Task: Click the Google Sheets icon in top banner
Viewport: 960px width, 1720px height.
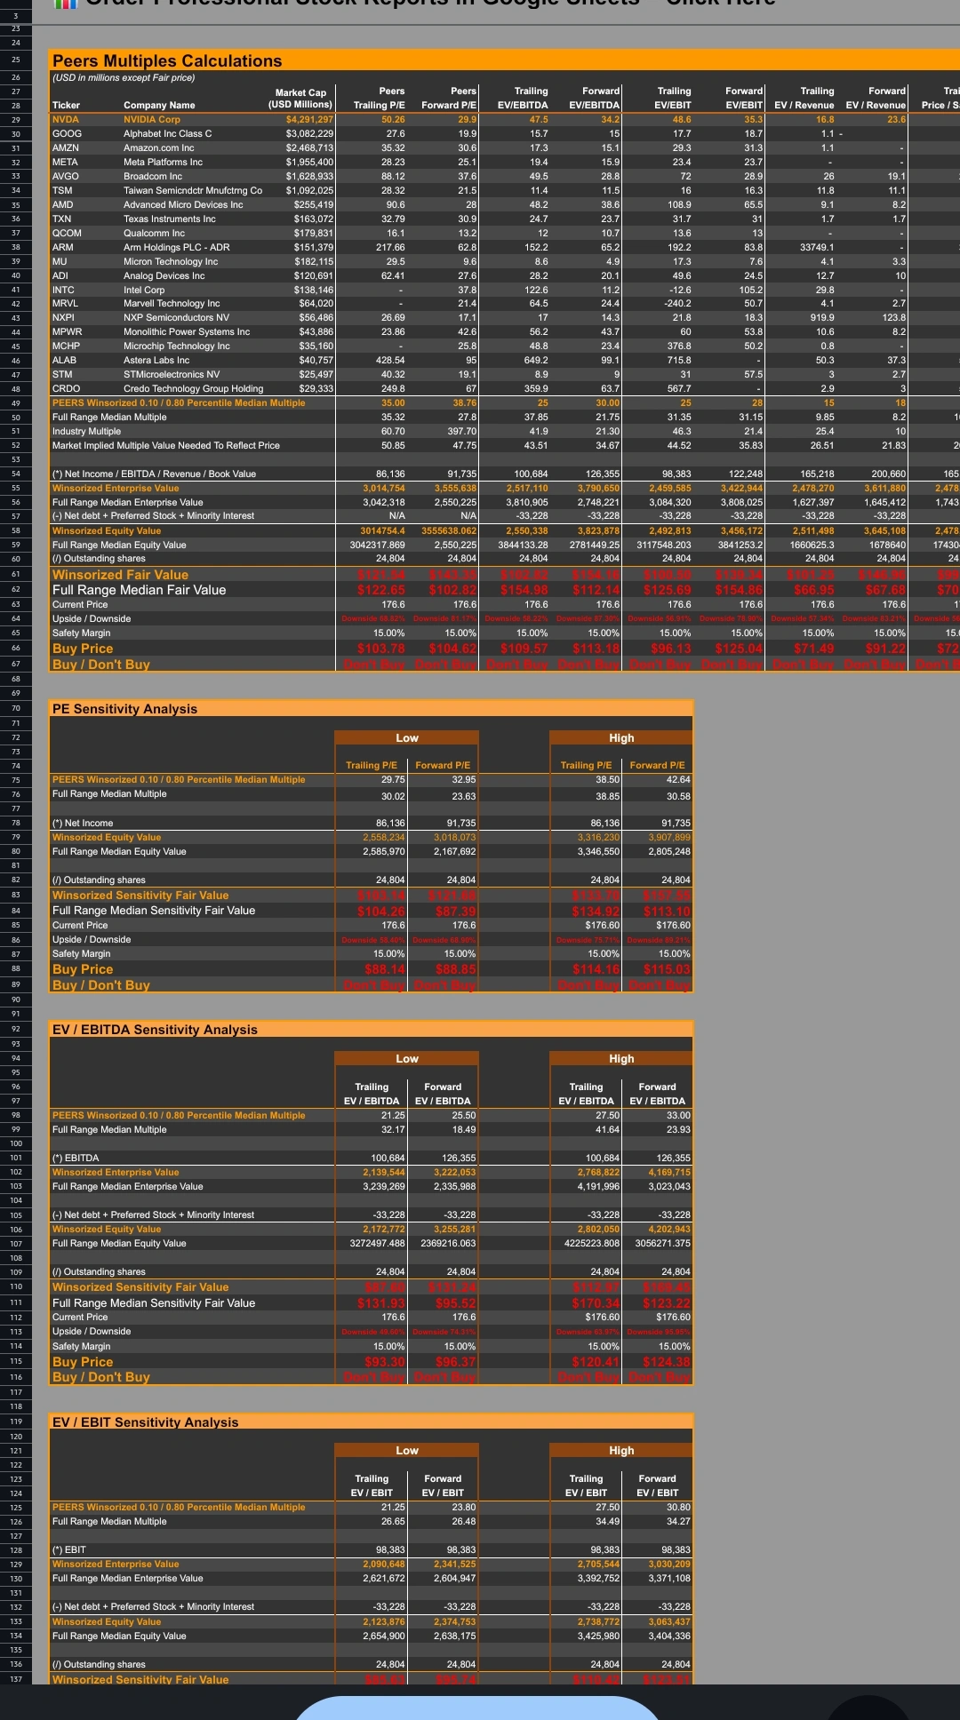Action: click(65, 3)
